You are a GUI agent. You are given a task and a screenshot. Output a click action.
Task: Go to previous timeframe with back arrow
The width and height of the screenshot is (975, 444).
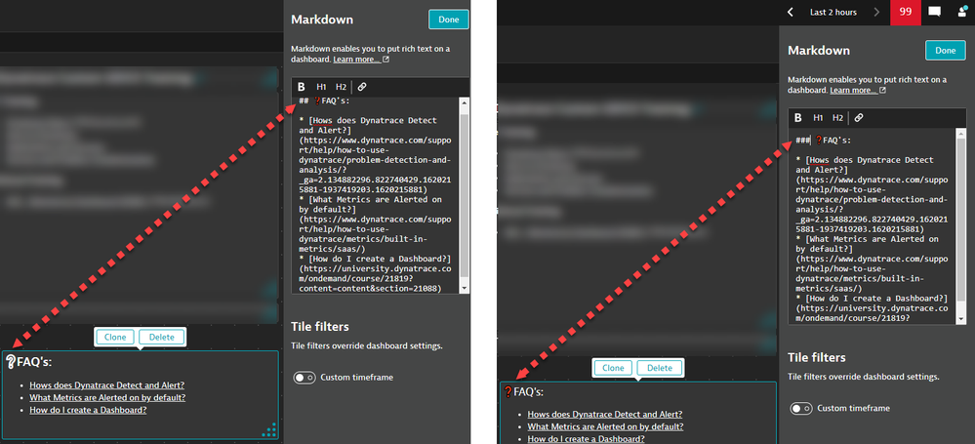pos(791,12)
